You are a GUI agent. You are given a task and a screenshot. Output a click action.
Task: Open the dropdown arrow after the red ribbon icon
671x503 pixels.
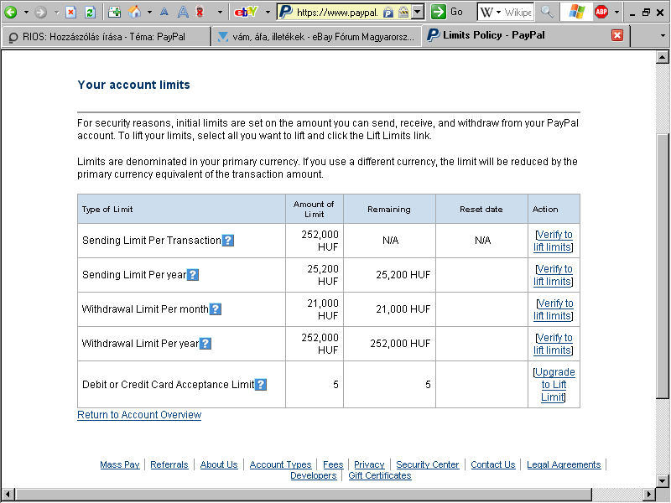[220, 12]
